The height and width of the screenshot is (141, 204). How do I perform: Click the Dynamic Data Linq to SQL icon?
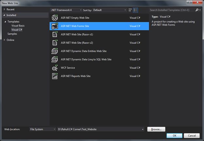[x=55, y=59]
